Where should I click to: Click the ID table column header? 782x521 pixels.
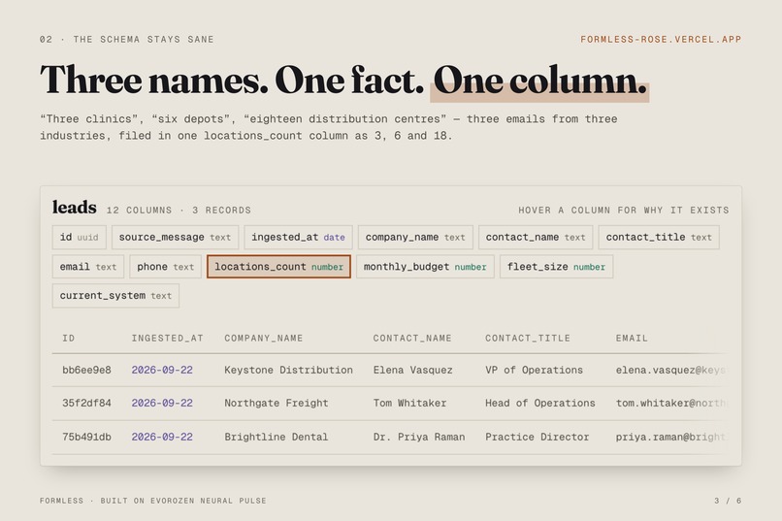(x=69, y=339)
